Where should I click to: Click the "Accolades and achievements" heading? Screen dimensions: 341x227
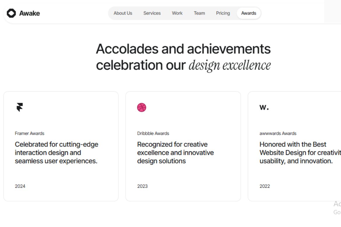coord(183,49)
